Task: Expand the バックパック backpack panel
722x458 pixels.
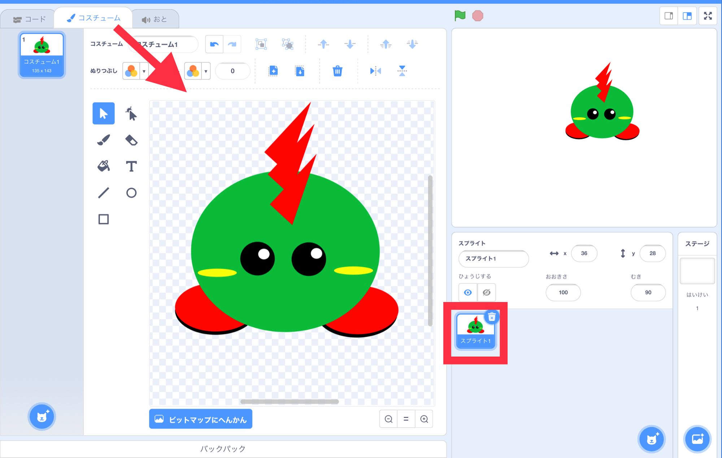Action: click(x=222, y=449)
